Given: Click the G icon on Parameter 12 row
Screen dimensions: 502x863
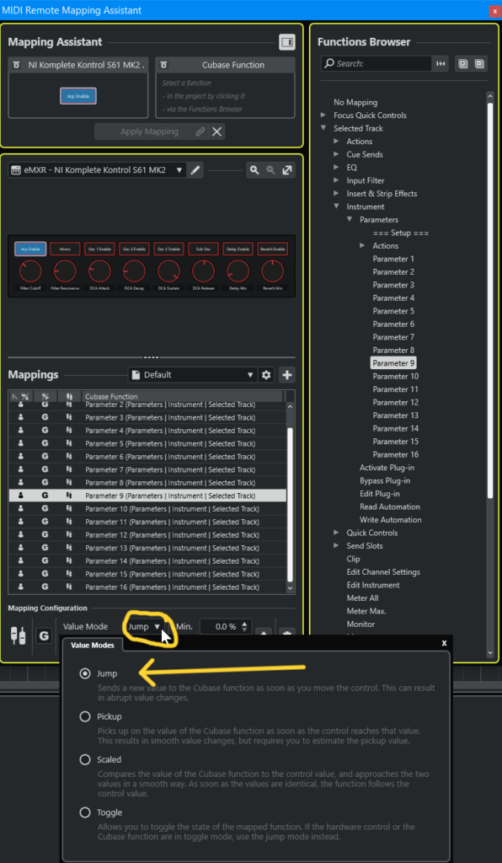Looking at the screenshot, I should (45, 535).
